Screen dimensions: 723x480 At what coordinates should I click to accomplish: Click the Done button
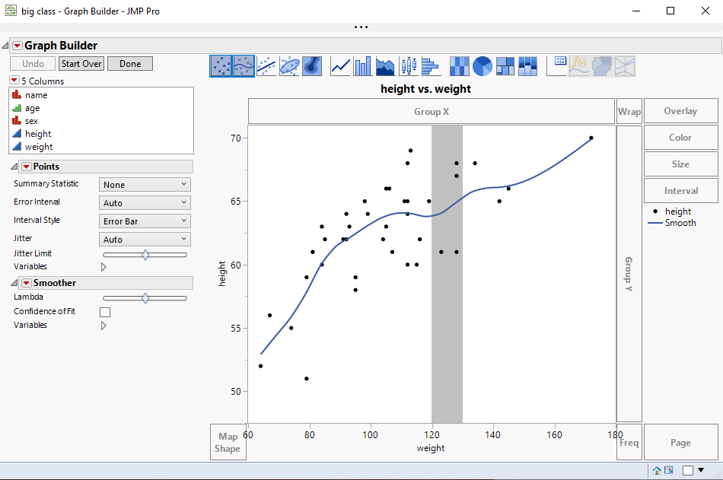point(129,63)
